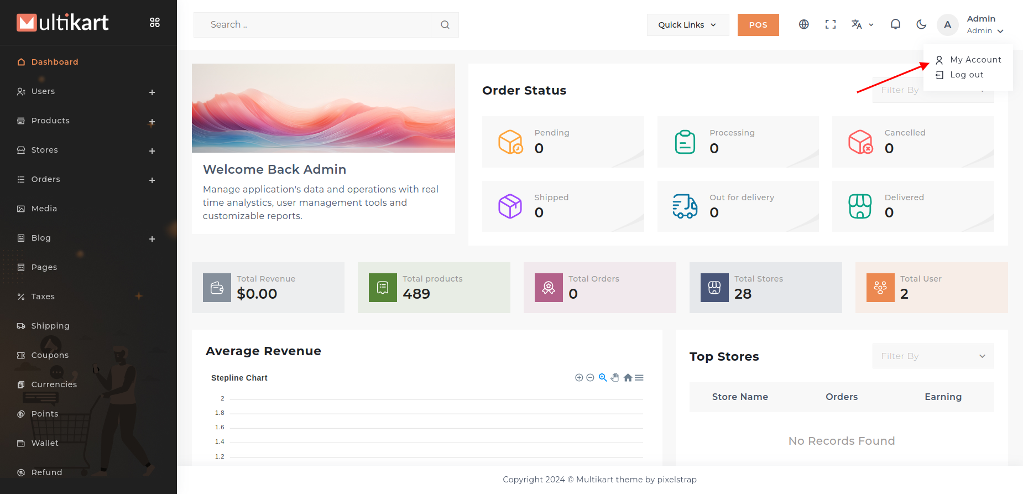
Task: Expand the language translate dropdown
Action: [x=862, y=24]
